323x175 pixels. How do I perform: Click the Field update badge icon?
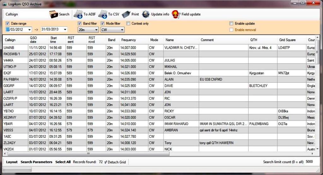176,14
